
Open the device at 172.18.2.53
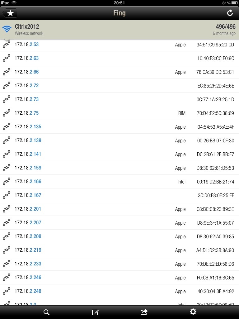click(119, 45)
